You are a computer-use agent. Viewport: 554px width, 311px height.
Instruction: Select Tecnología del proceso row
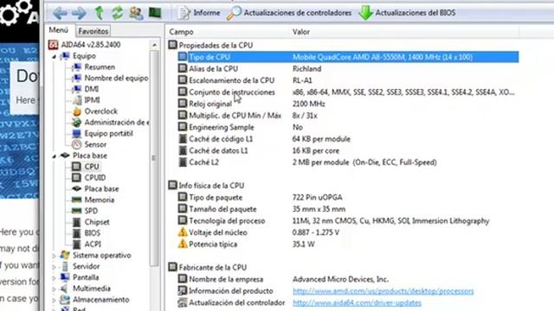click(x=348, y=221)
